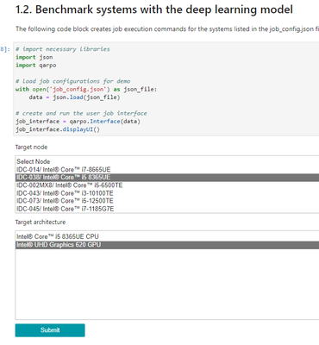Click the 'with open('job_config.json')' code line
The width and height of the screenshot is (319, 345).
click(86, 90)
